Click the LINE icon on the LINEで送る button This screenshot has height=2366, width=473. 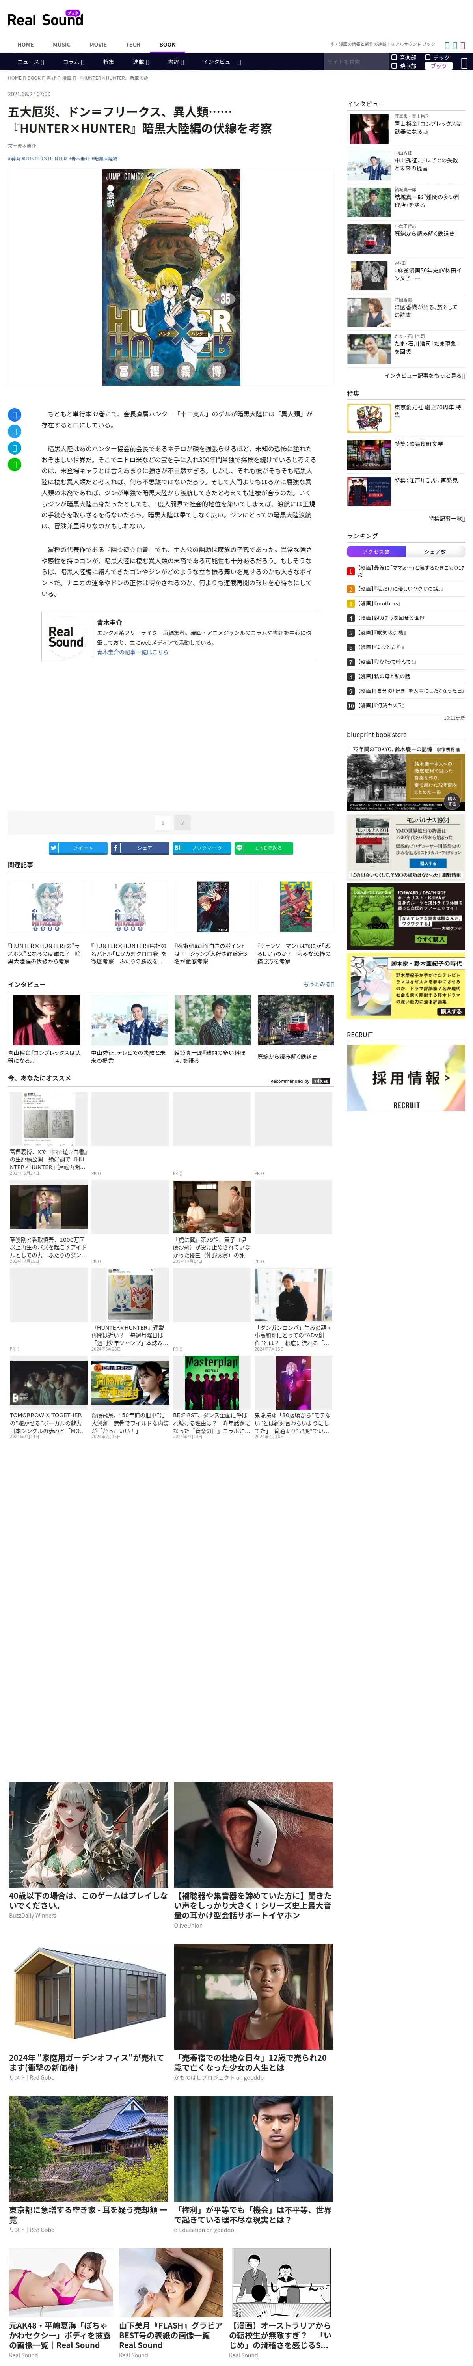(240, 848)
